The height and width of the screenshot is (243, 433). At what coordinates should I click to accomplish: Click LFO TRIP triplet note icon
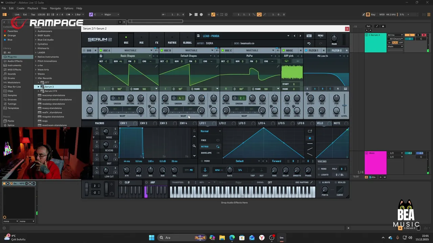pos(253,170)
